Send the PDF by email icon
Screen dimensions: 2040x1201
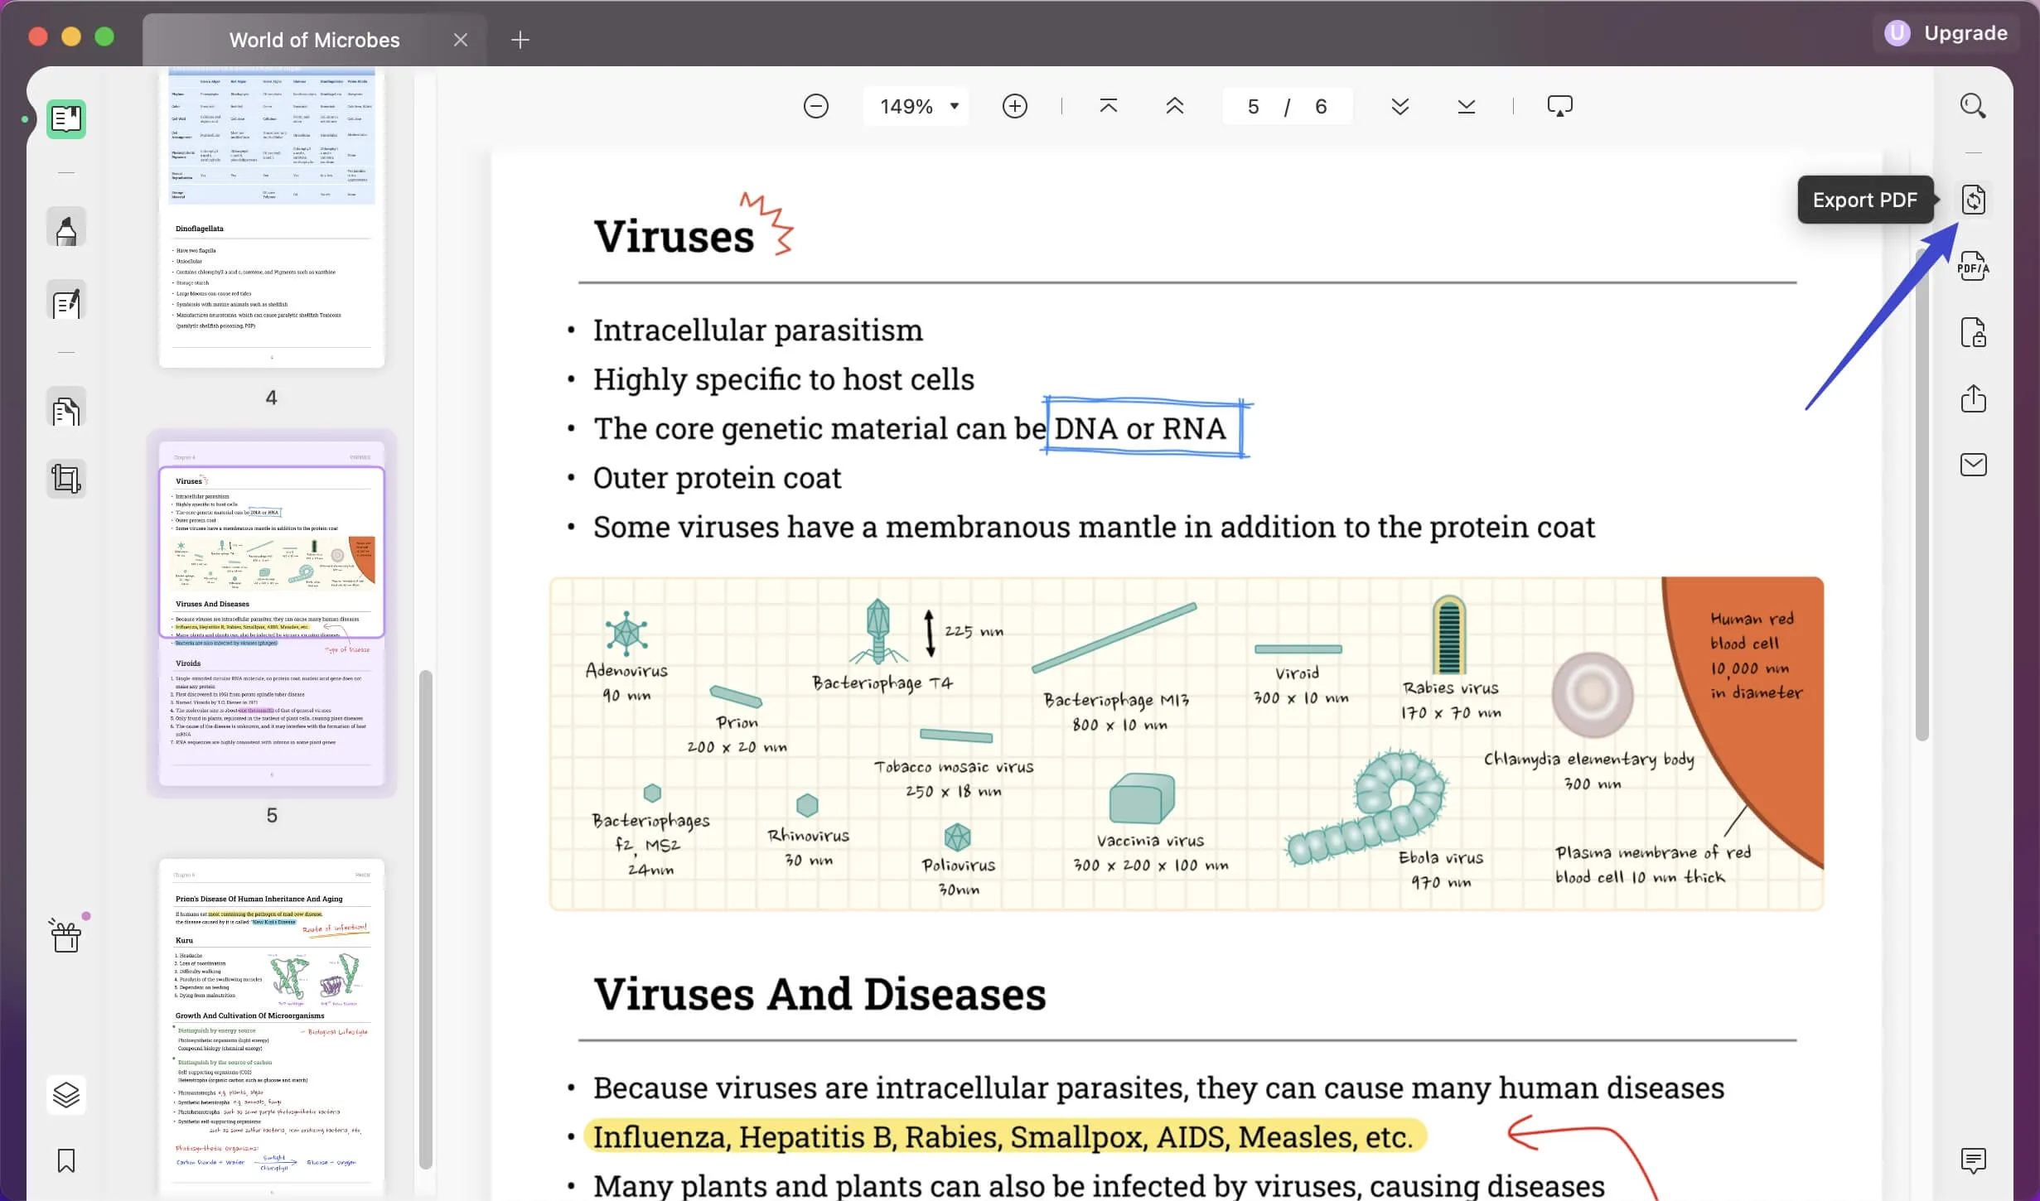point(1973,465)
